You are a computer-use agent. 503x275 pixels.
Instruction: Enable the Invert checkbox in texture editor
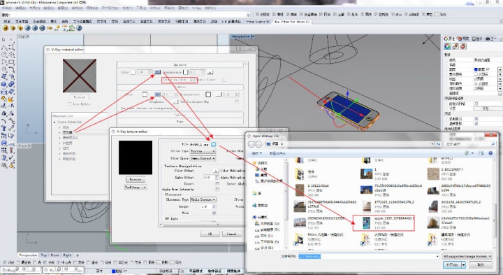coord(217,184)
